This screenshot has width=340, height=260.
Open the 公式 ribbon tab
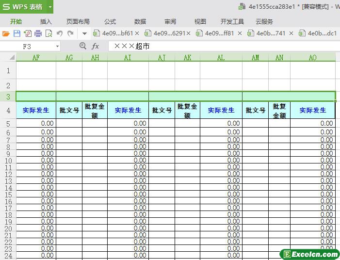coord(110,21)
